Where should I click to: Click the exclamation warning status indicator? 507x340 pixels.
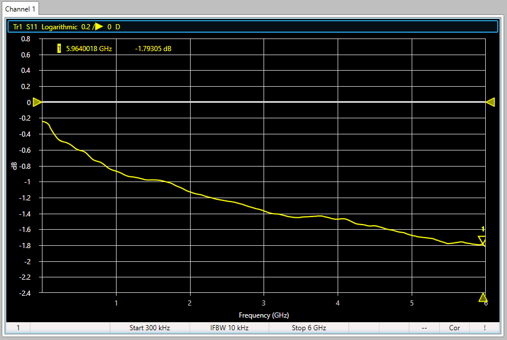485,328
